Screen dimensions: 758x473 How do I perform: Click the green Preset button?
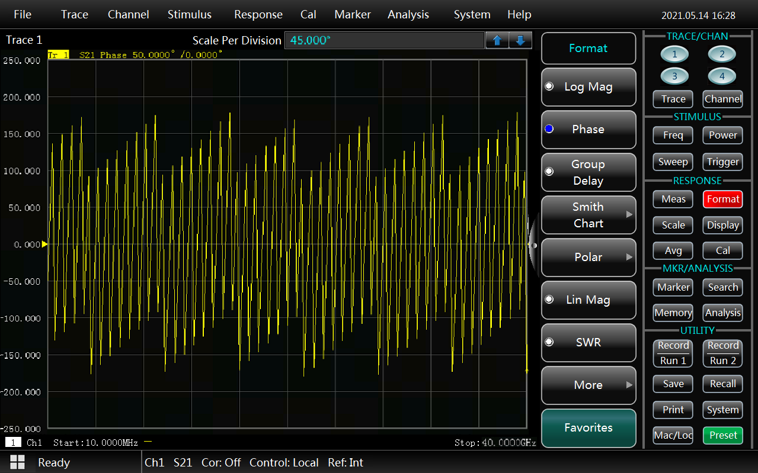723,435
